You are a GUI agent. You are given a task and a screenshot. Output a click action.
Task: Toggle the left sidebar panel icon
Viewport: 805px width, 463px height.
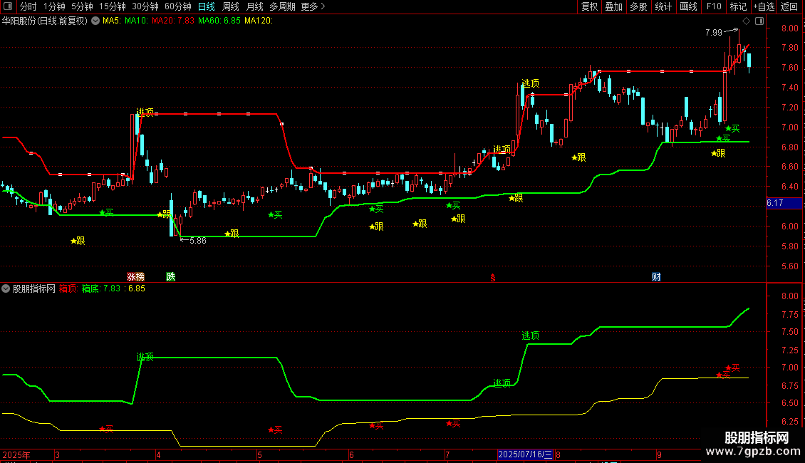click(8, 6)
